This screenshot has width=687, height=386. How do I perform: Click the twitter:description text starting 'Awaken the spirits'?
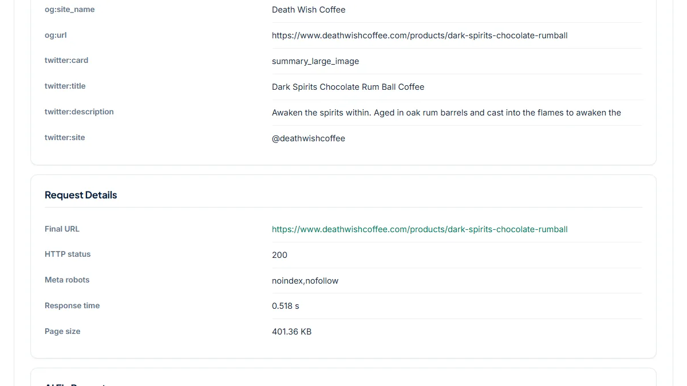[447, 113]
